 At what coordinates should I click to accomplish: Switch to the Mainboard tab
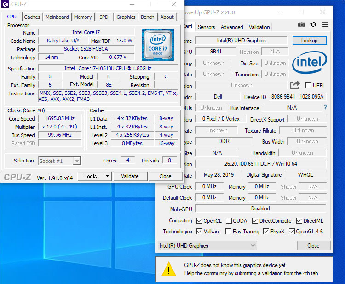57,17
